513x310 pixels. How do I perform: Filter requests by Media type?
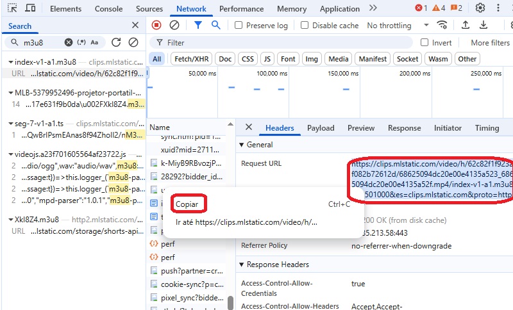pyautogui.click(x=339, y=59)
